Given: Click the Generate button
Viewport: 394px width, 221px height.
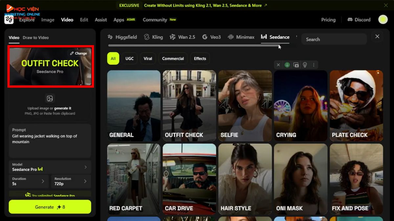Looking at the screenshot, I should 50,207.
